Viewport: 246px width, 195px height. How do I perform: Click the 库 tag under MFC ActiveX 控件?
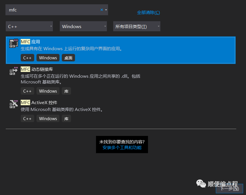tap(66, 118)
